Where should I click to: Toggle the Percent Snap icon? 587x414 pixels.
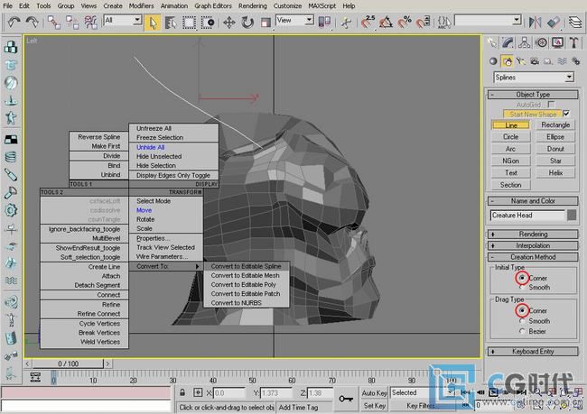tap(405, 23)
